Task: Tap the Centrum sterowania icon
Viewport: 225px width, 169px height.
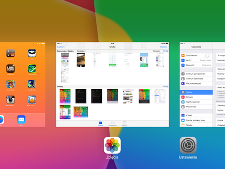Action: coord(183,79)
